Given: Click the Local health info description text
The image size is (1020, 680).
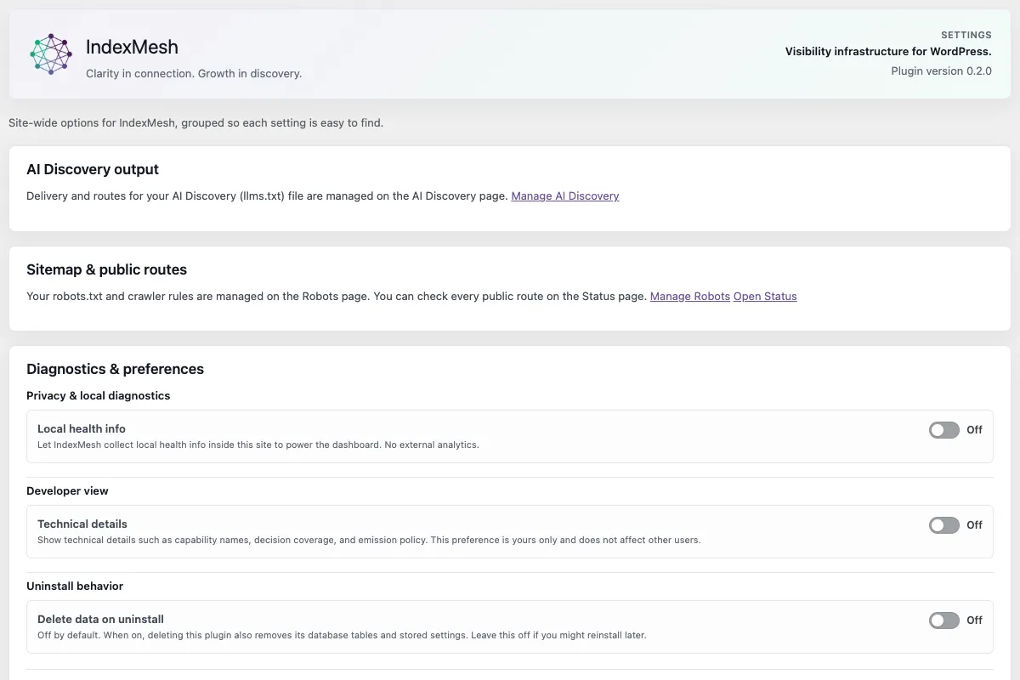Looking at the screenshot, I should [258, 445].
